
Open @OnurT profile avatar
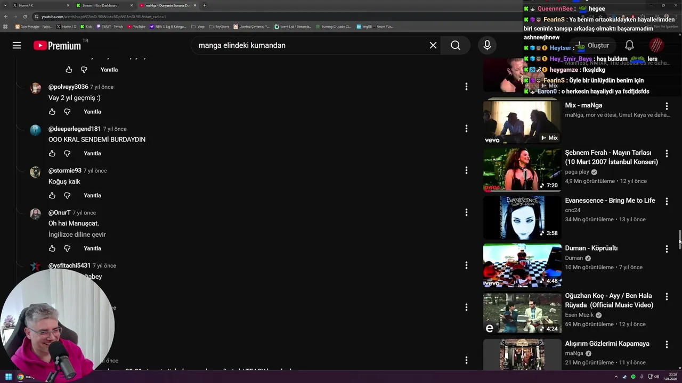pyautogui.click(x=35, y=214)
